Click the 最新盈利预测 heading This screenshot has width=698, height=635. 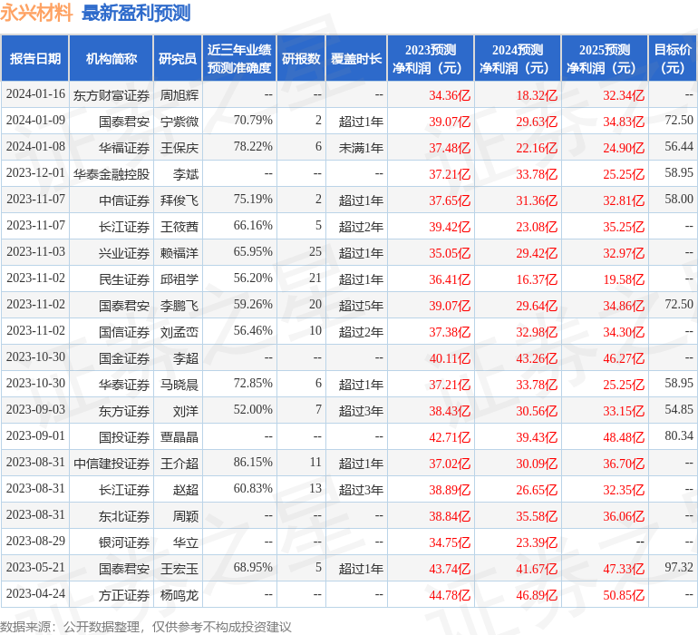[136, 13]
